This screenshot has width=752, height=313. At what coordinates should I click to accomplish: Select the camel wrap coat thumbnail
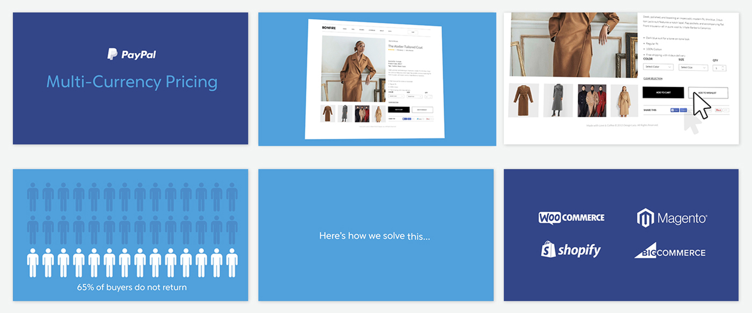(x=624, y=100)
